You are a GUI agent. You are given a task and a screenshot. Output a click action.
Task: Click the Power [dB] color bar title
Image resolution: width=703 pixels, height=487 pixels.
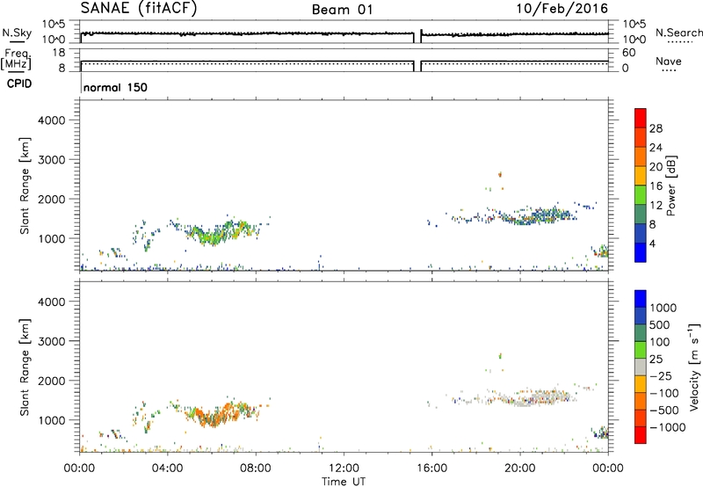click(670, 185)
